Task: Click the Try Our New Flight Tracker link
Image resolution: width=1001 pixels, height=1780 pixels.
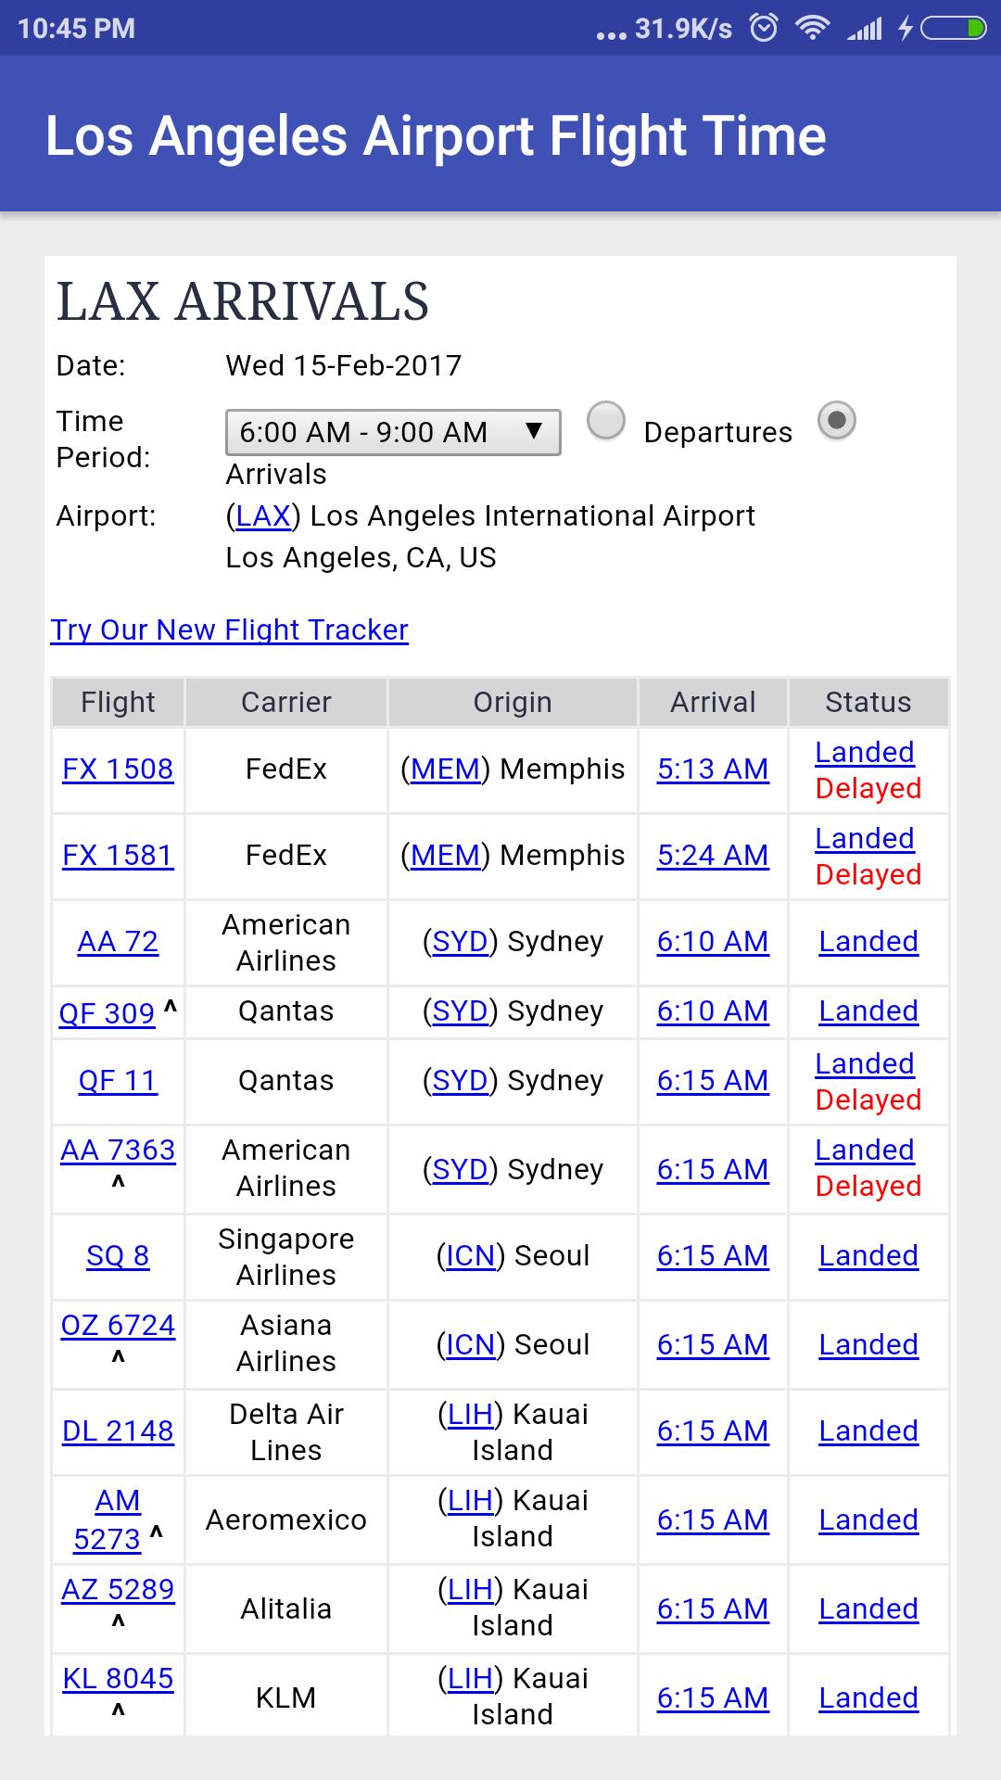Action: pyautogui.click(x=229, y=629)
